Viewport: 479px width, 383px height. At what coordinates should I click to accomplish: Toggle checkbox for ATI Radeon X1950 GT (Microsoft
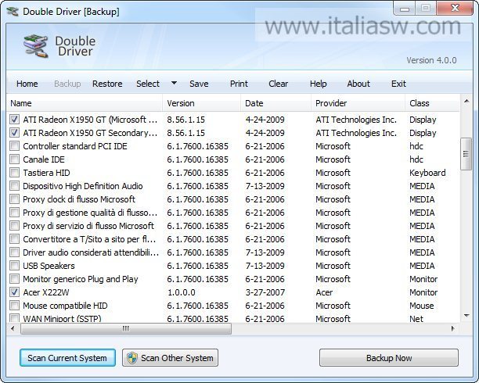tap(14, 120)
